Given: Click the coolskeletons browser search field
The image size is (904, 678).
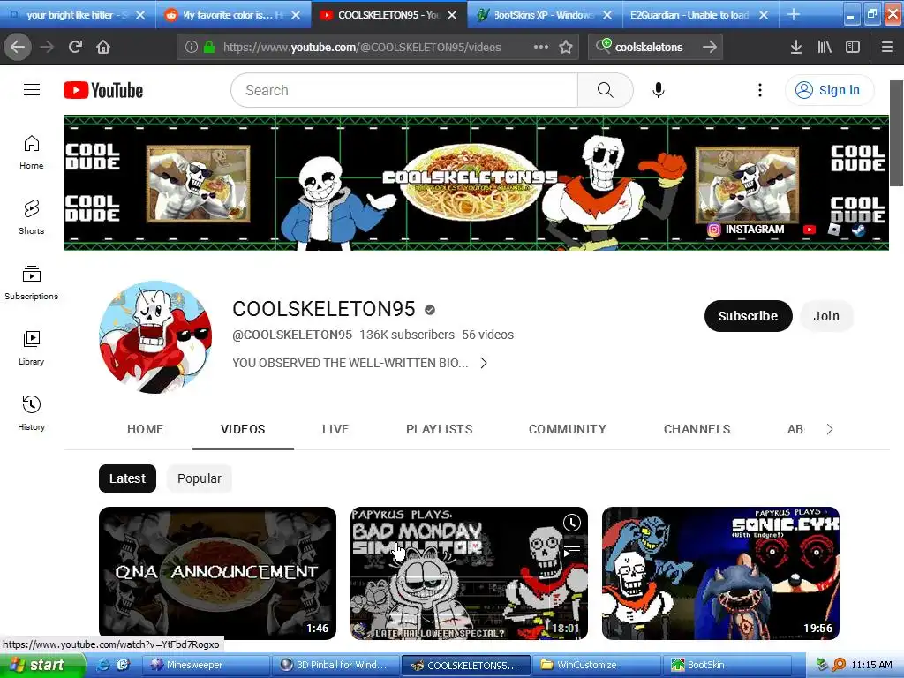Looking at the screenshot, I should click(x=654, y=47).
